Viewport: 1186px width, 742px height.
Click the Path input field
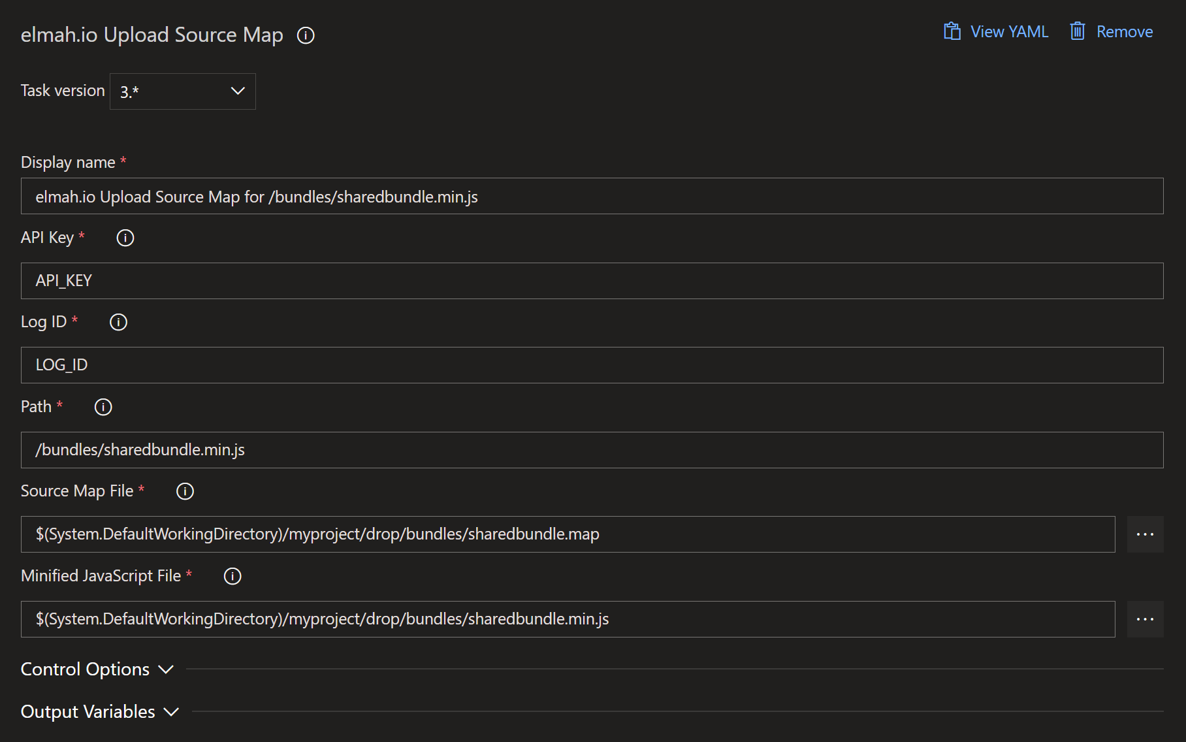pos(592,450)
